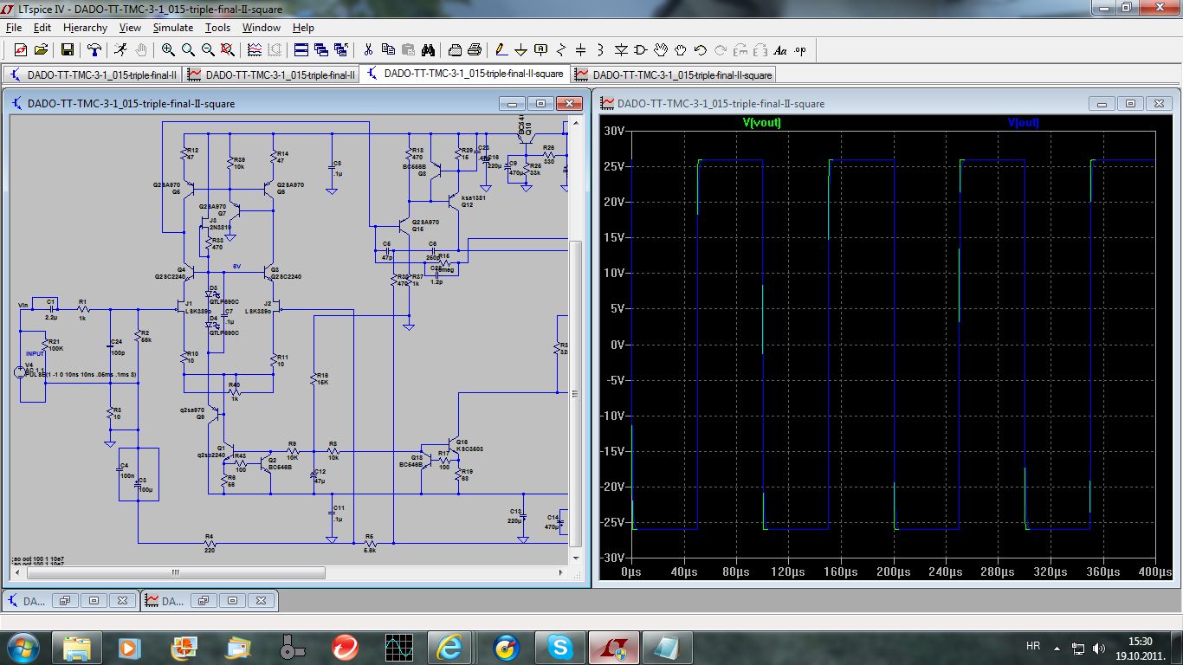1183x665 pixels.
Task: Tile windows horizontally via toolbar icon
Action: (301, 49)
